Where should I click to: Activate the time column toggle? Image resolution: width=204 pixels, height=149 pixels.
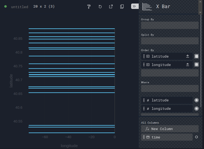click(196, 137)
